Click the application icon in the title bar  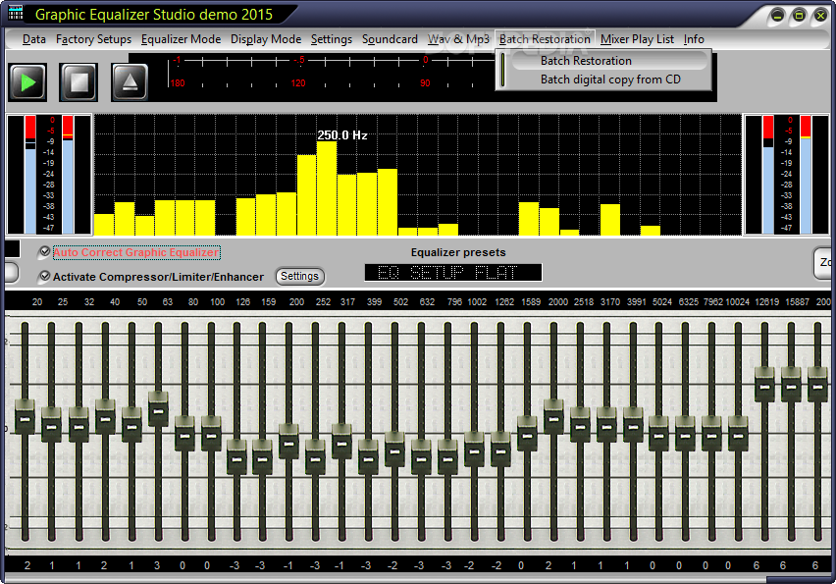click(x=16, y=15)
